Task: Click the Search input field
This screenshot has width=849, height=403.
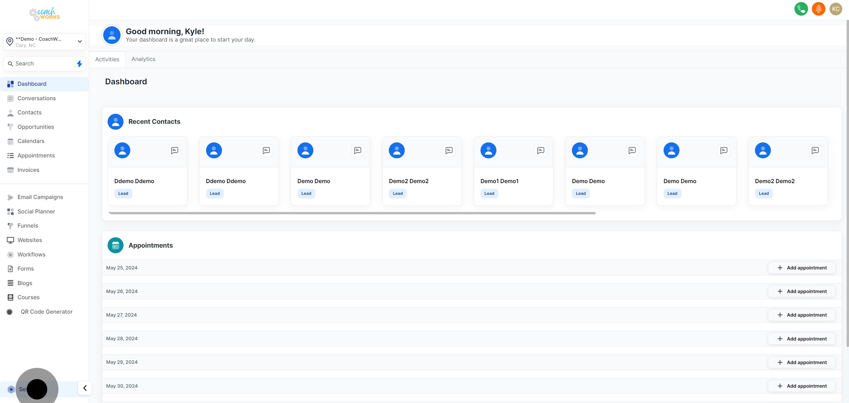Action: tap(40, 64)
